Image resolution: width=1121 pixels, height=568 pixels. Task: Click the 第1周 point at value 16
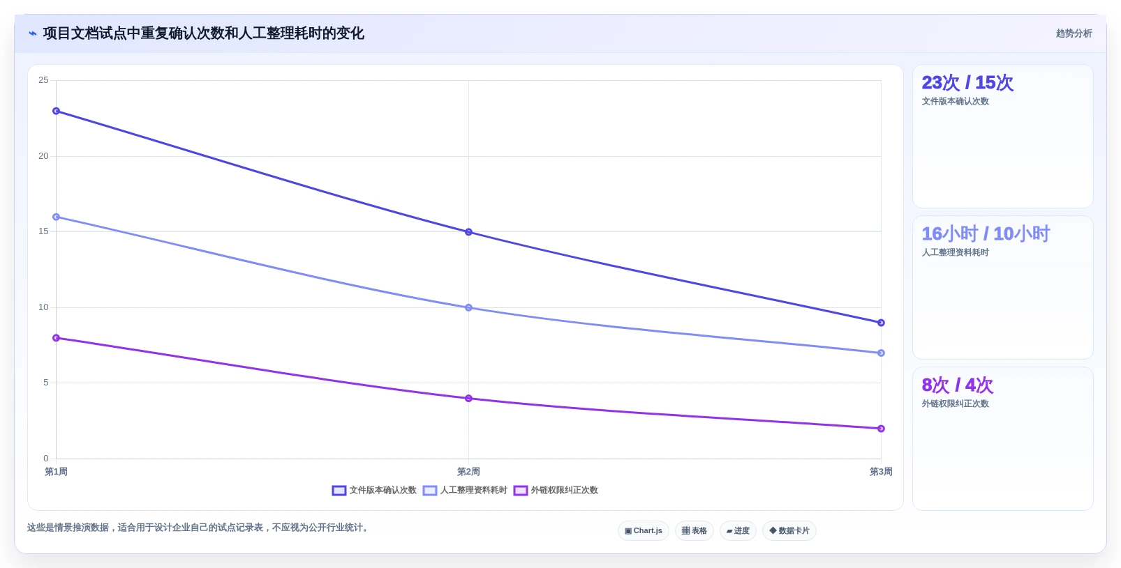coord(57,217)
